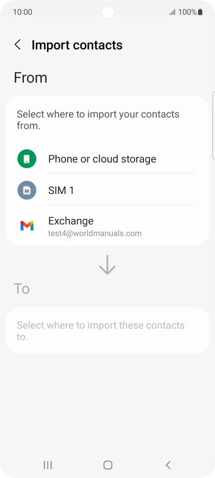Tap the import destination placeholder card
The width and height of the screenshot is (215, 478).
click(x=107, y=331)
